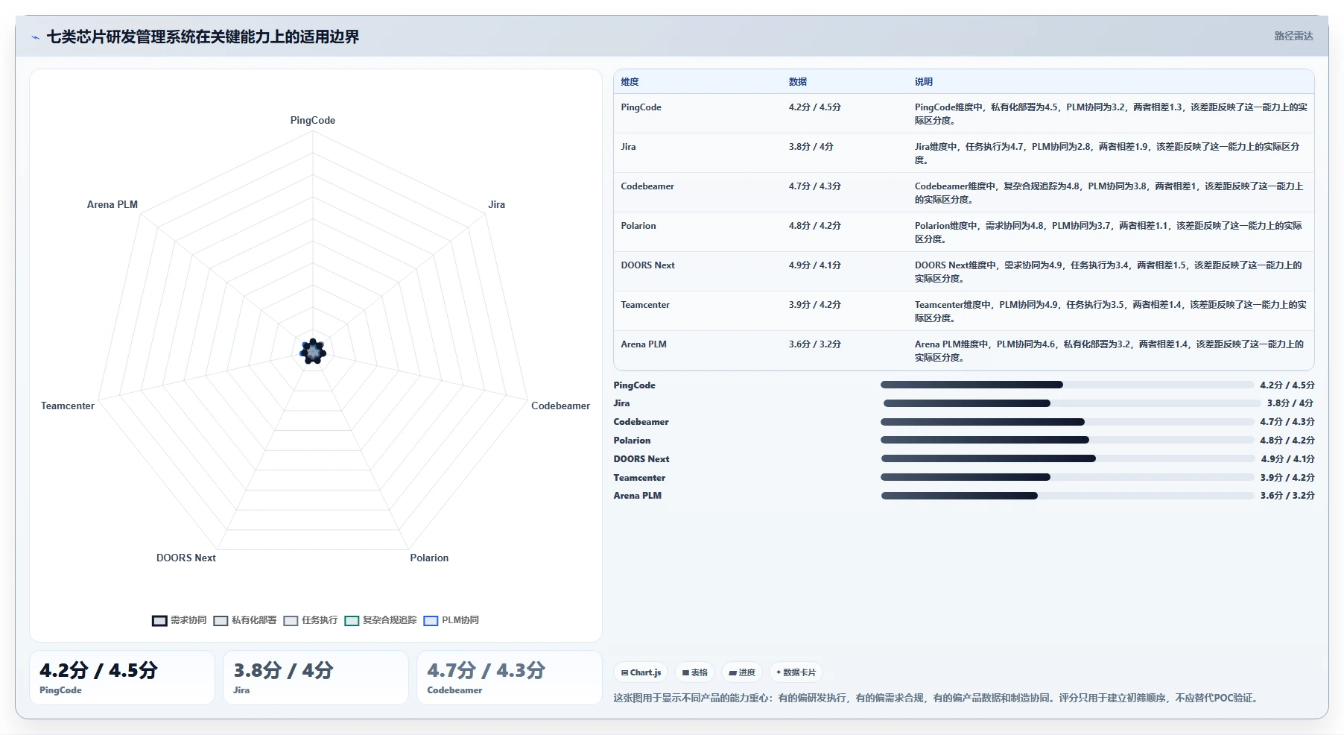Screen dimensions: 1344x735
Task: Open the Jira 3.8分 / 4分 summary card
Action: (316, 678)
